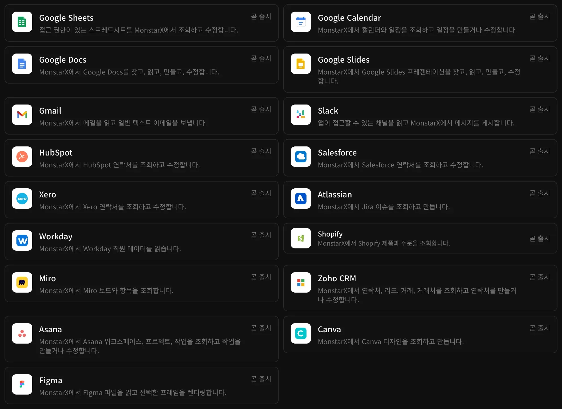Click the Miro title text

coord(48,278)
